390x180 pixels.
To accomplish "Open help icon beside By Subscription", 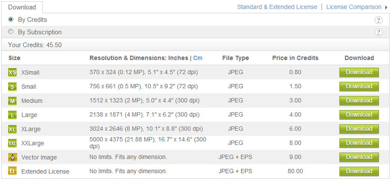I will pyautogui.click(x=378, y=32).
